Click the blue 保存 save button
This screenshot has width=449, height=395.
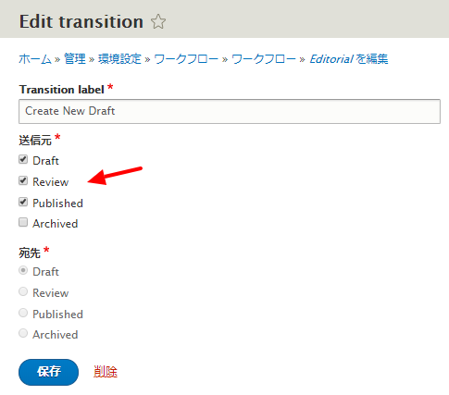48,372
